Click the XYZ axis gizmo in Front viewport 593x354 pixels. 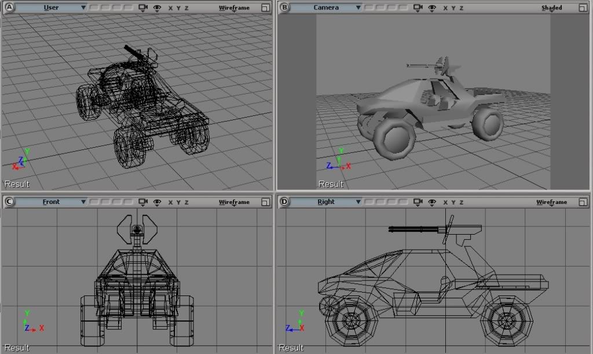[33, 322]
